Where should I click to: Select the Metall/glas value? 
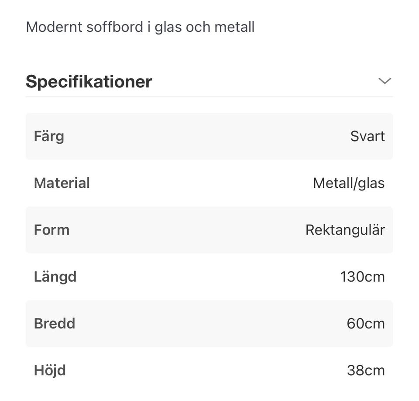(349, 183)
